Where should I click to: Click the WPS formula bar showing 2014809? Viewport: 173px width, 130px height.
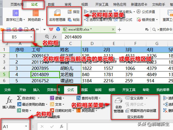pyautogui.click(x=117, y=37)
